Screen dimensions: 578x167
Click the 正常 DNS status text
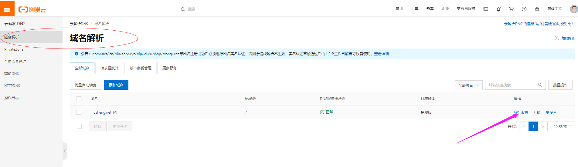coord(329,112)
